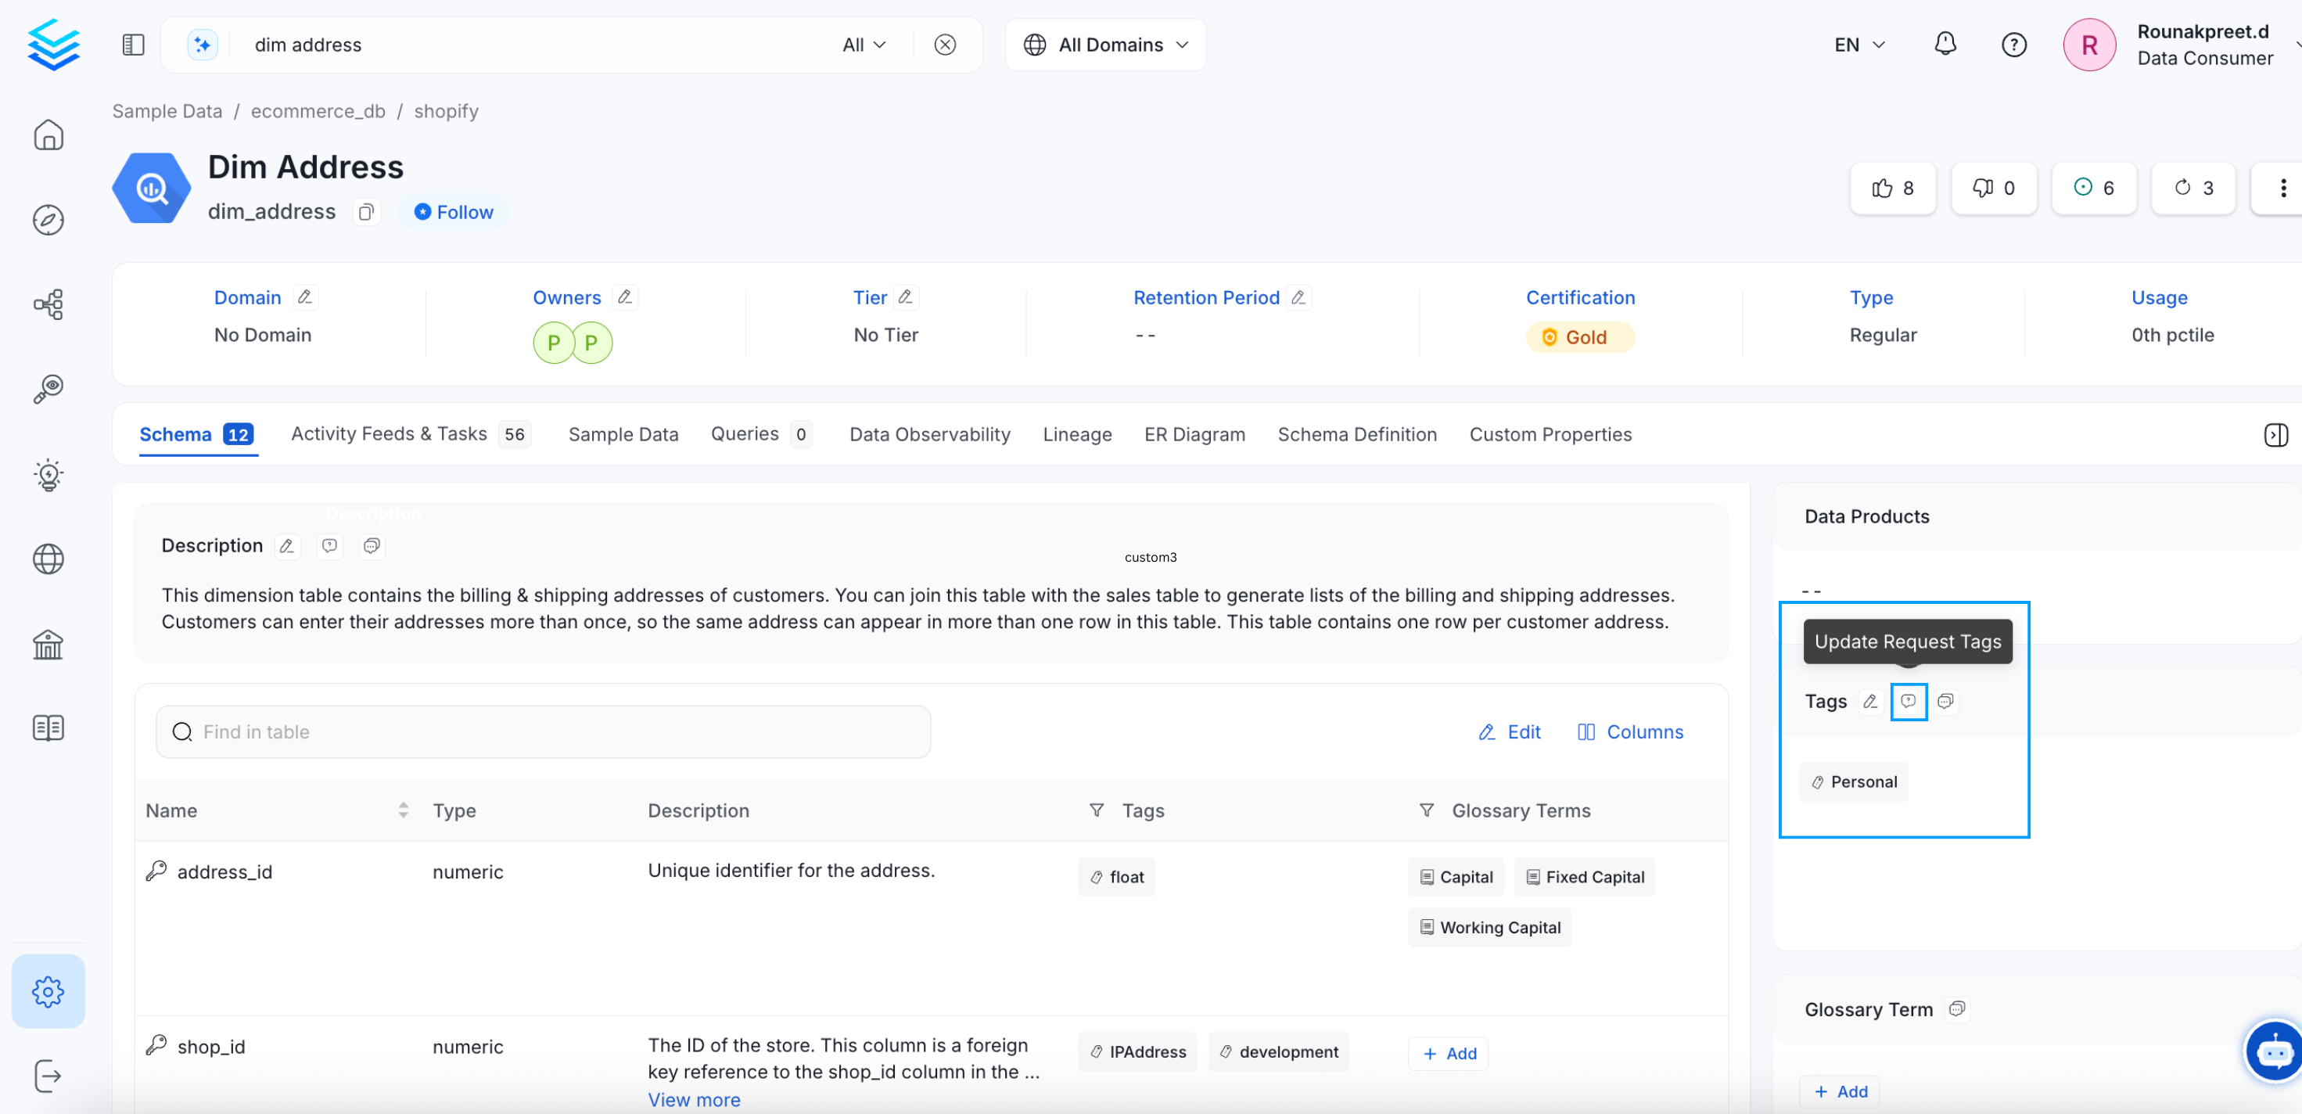The width and height of the screenshot is (2302, 1114).
Task: Click the Columns button
Action: 1630,731
